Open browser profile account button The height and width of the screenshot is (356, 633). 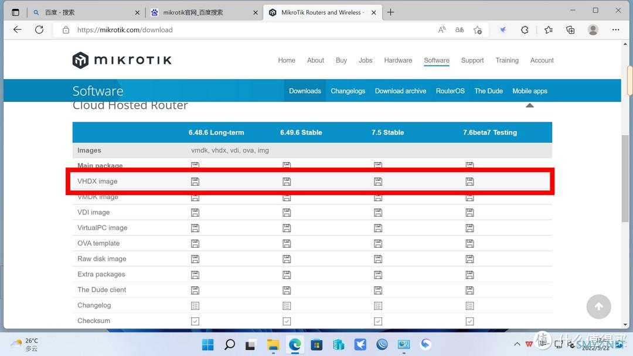[x=593, y=30]
